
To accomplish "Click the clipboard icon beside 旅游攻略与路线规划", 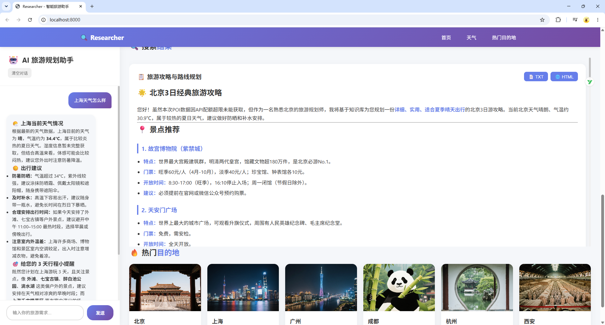I will pyautogui.click(x=141, y=77).
